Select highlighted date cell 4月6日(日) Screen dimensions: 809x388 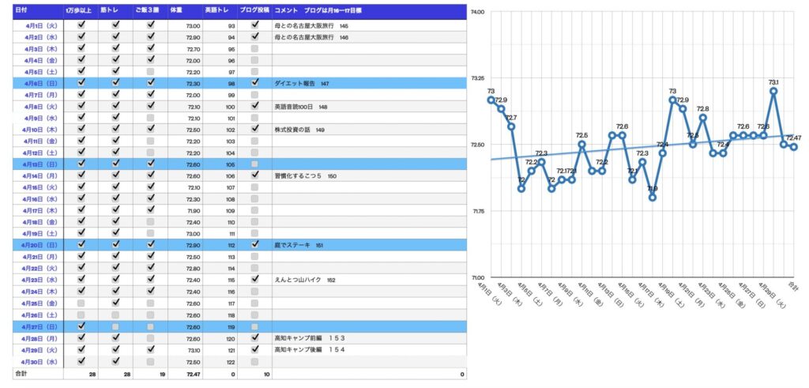(38, 83)
